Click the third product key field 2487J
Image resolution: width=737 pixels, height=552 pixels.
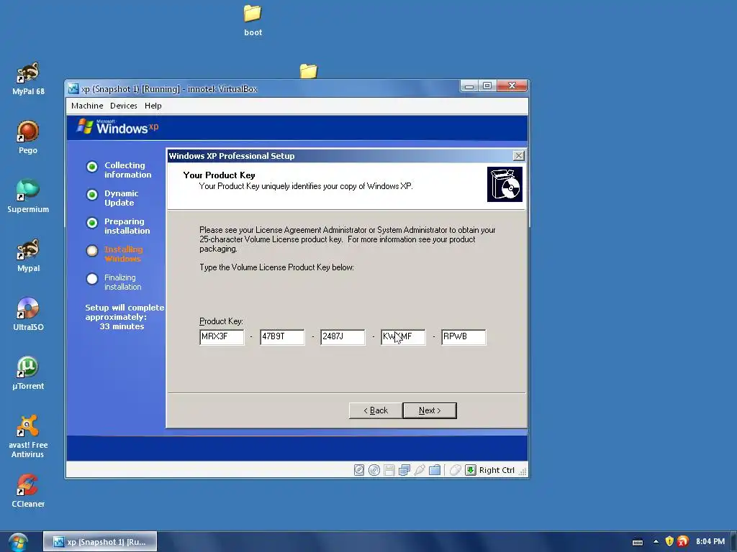pyautogui.click(x=343, y=336)
